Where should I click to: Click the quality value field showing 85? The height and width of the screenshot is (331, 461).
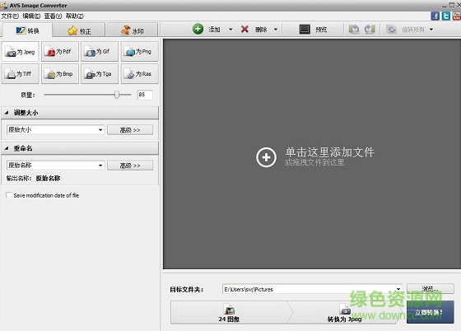pyautogui.click(x=145, y=95)
